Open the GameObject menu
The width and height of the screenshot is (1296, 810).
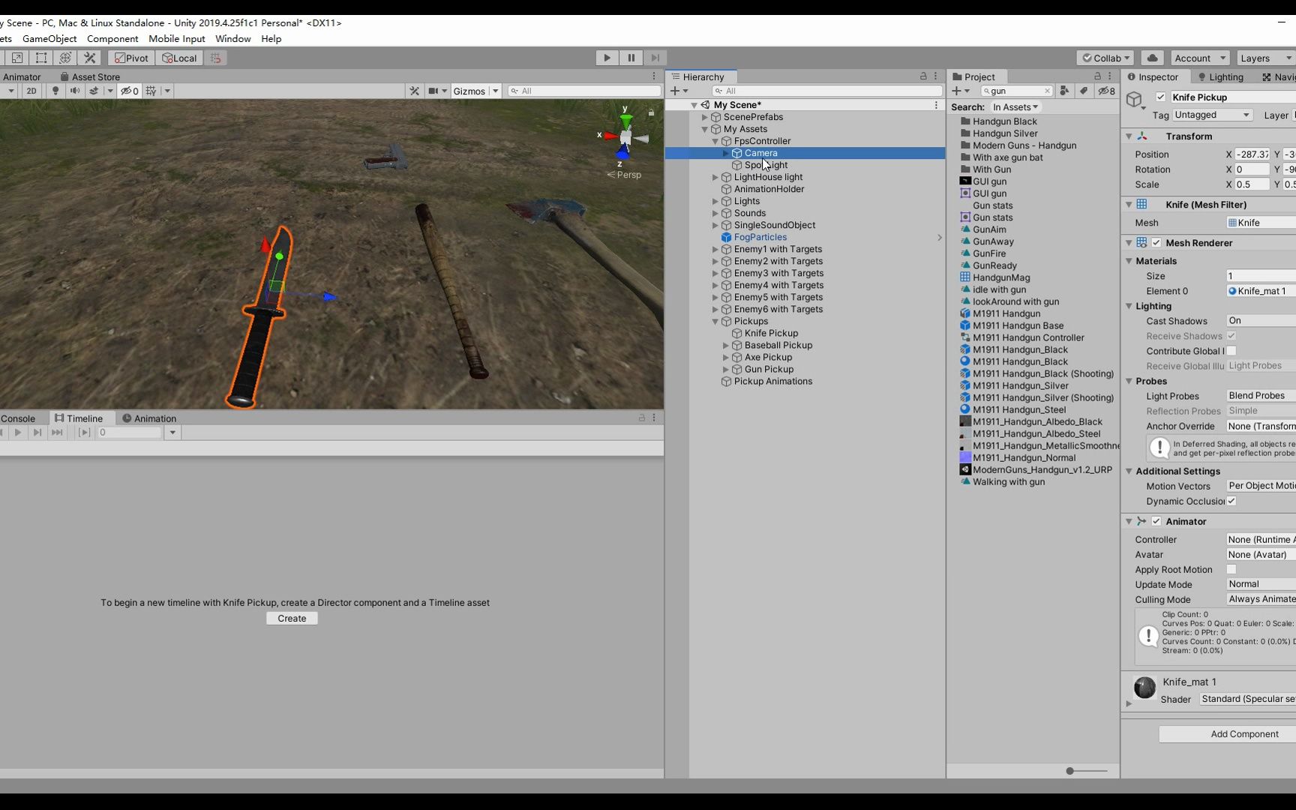click(49, 38)
